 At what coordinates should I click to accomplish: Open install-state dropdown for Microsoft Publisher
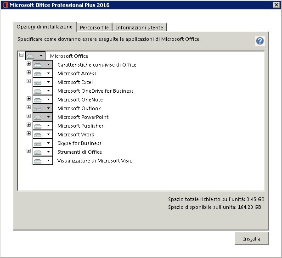click(43, 126)
